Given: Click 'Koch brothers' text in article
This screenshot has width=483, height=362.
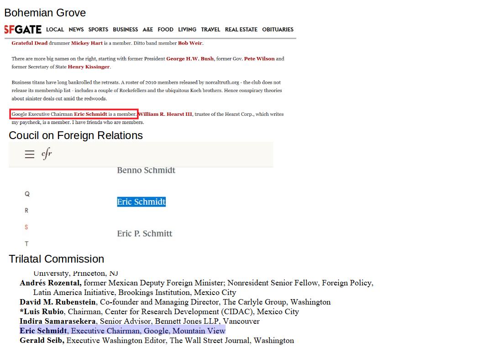Looking at the screenshot, I should point(207,90).
